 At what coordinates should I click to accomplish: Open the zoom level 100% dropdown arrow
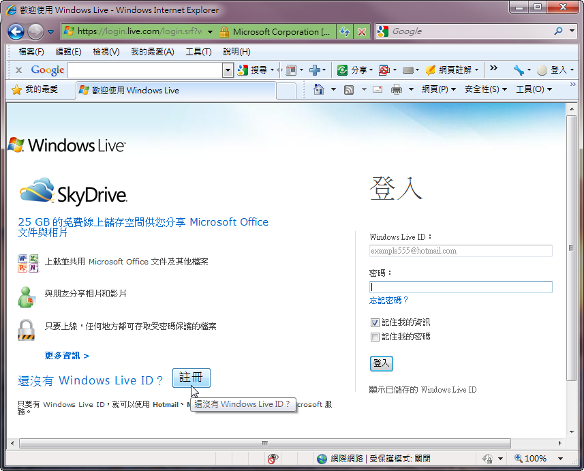561,459
